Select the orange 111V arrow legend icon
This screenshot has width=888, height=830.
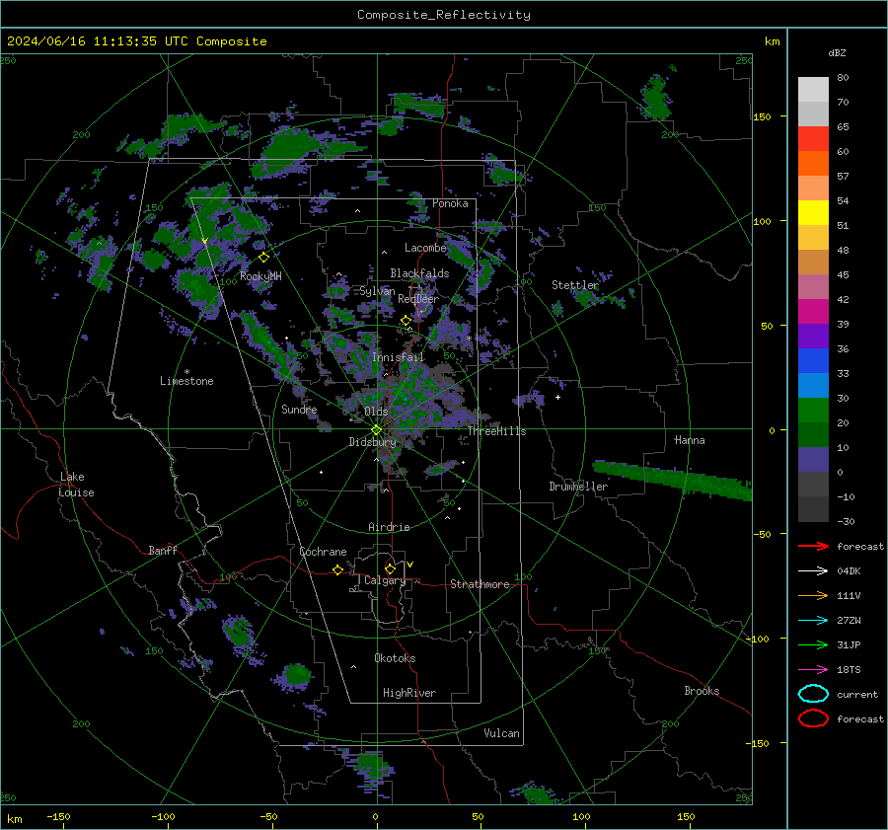(813, 595)
